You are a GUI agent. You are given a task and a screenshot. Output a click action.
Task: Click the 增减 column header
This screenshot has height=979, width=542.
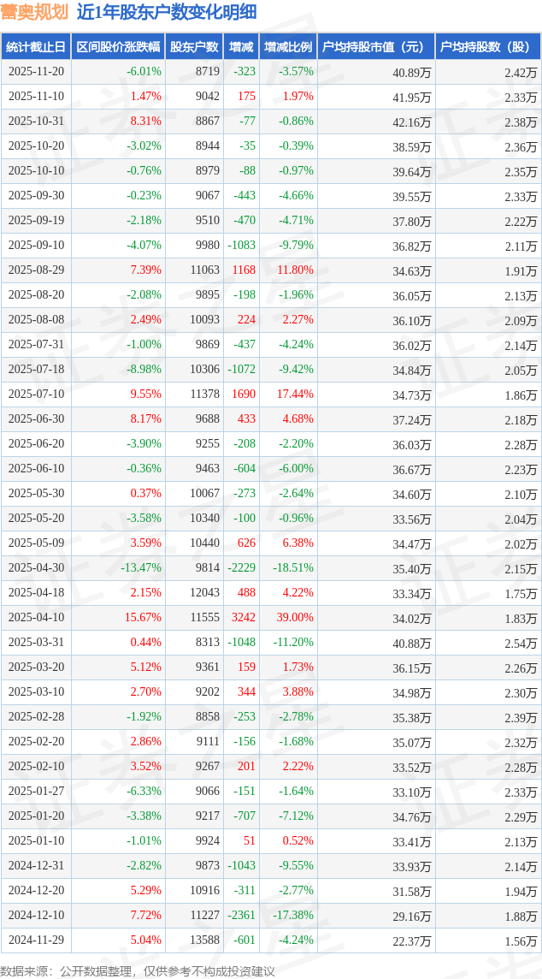[x=242, y=47]
